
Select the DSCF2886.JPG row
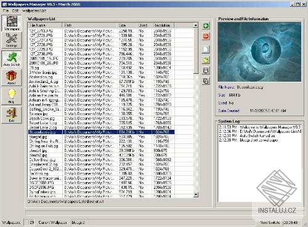click(x=101, y=188)
